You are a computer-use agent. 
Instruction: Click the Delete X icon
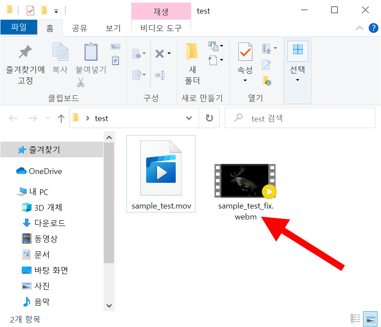pyautogui.click(x=160, y=54)
